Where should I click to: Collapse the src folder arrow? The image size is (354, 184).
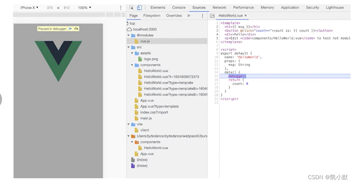tap(128, 47)
